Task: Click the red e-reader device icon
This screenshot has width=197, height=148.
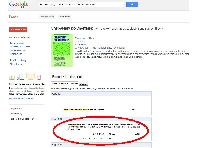Action: [x=39, y=77]
